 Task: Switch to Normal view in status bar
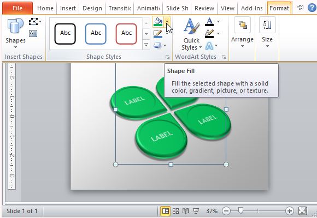pos(166,211)
